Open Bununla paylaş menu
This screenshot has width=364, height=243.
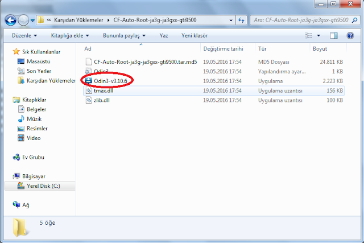(x=124, y=35)
